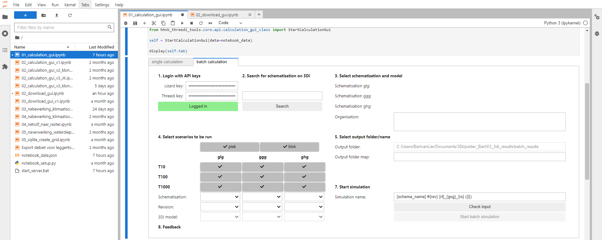Click the schematisation search input field
Image resolution: width=602 pixels, height=240 pixels.
pos(282,96)
